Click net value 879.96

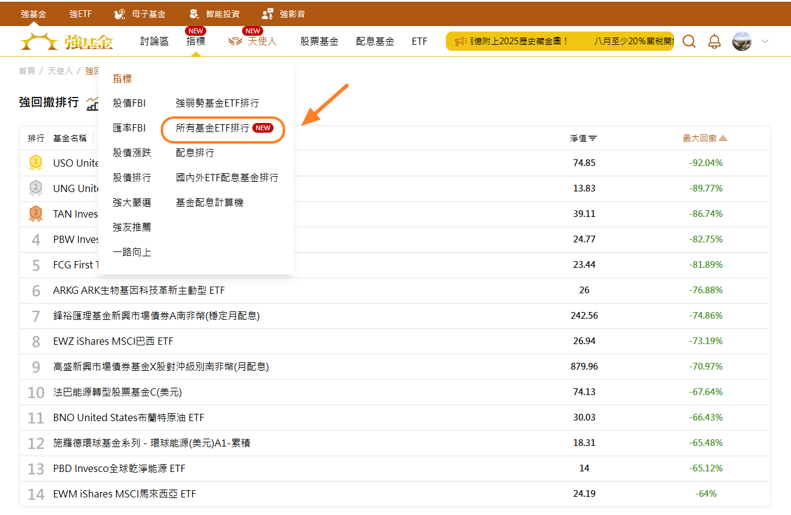[x=584, y=367]
